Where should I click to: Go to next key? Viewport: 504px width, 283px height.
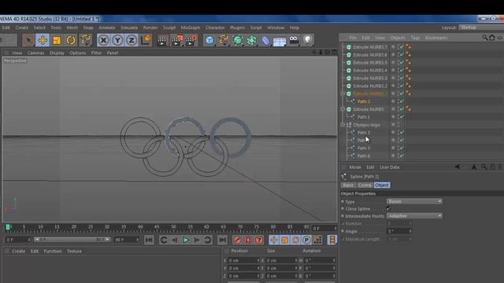pos(208,240)
